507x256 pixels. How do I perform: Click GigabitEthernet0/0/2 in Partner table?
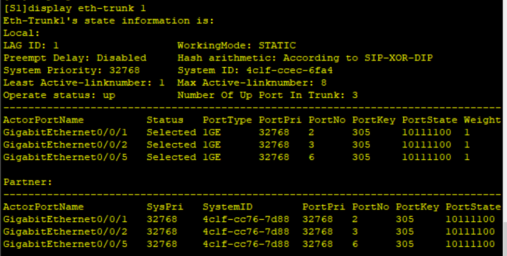(65, 232)
